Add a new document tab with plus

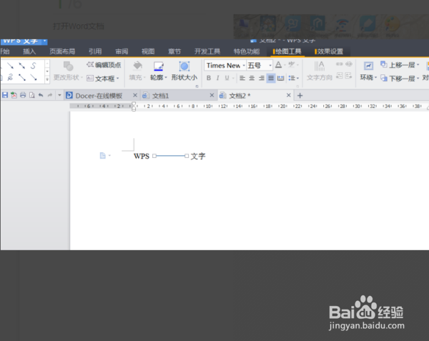click(300, 95)
